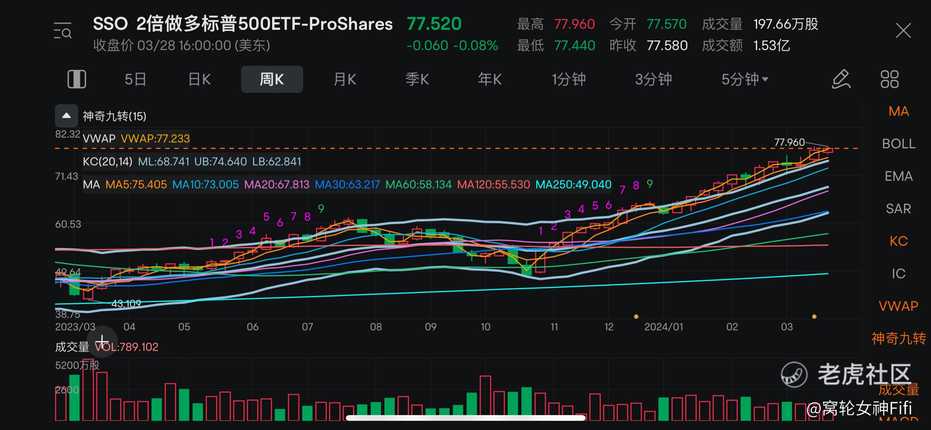Tap the Tiger community logo icon
This screenshot has height=430, width=931.
point(794,375)
